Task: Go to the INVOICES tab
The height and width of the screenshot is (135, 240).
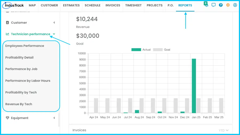Action: [x=113, y=5]
